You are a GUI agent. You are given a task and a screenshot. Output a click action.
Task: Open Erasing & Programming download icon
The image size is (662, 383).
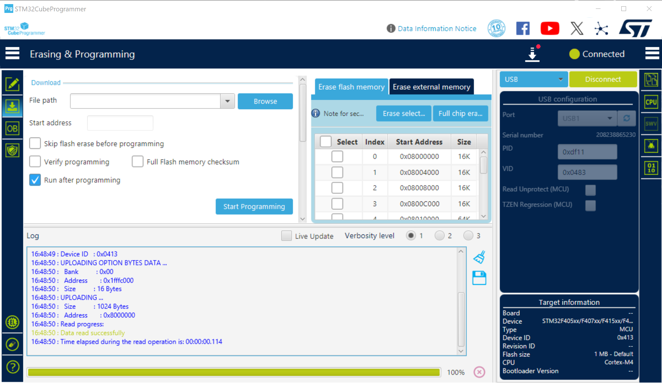[x=12, y=106]
